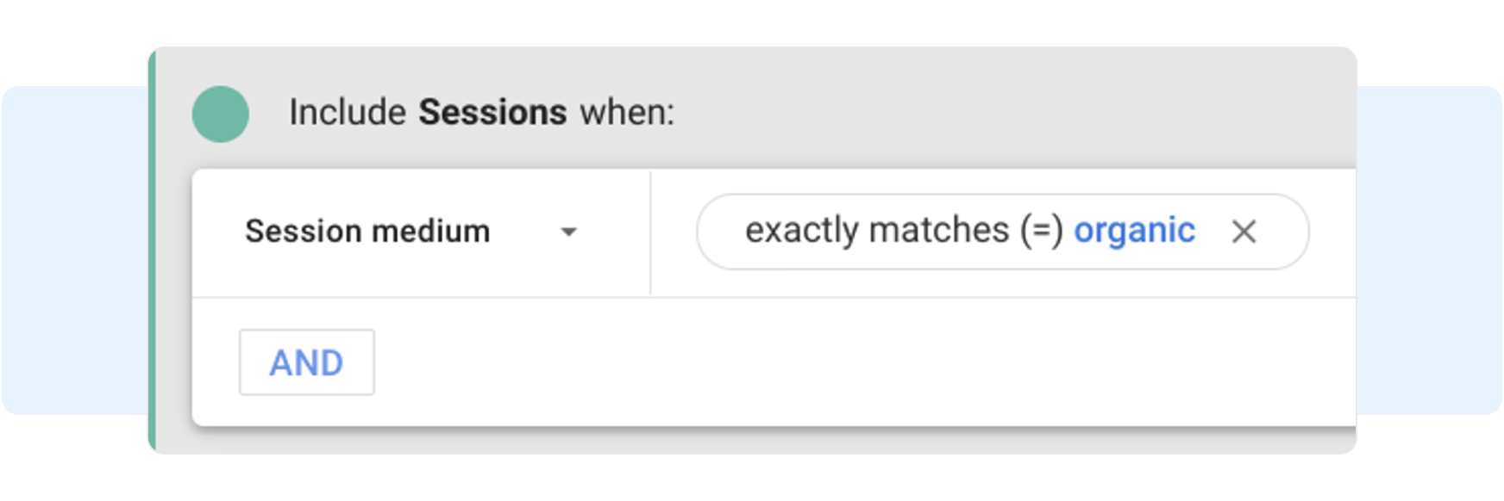Image resolution: width=1504 pixels, height=501 pixels.
Task: Click the green circle include indicator
Action: (221, 114)
